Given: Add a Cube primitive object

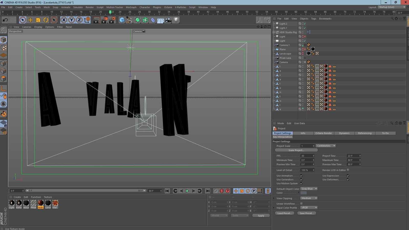Looking at the screenshot, I should tap(122, 20).
